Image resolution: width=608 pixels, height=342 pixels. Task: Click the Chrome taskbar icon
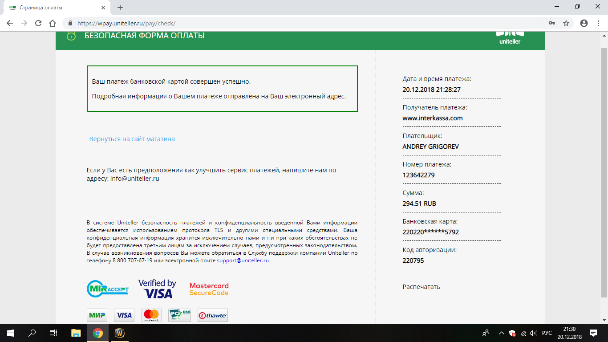pos(98,333)
